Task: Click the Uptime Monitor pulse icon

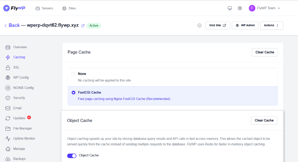Action: point(8,138)
